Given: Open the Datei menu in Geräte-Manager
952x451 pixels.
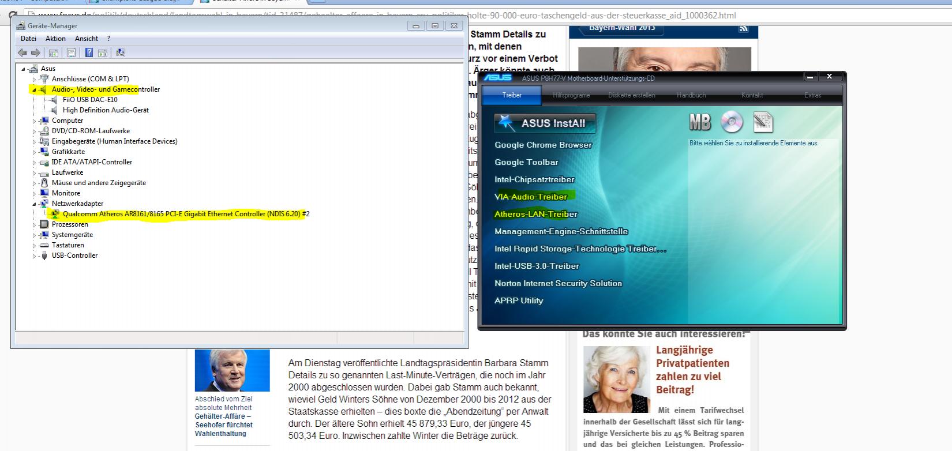Looking at the screenshot, I should pos(28,39).
